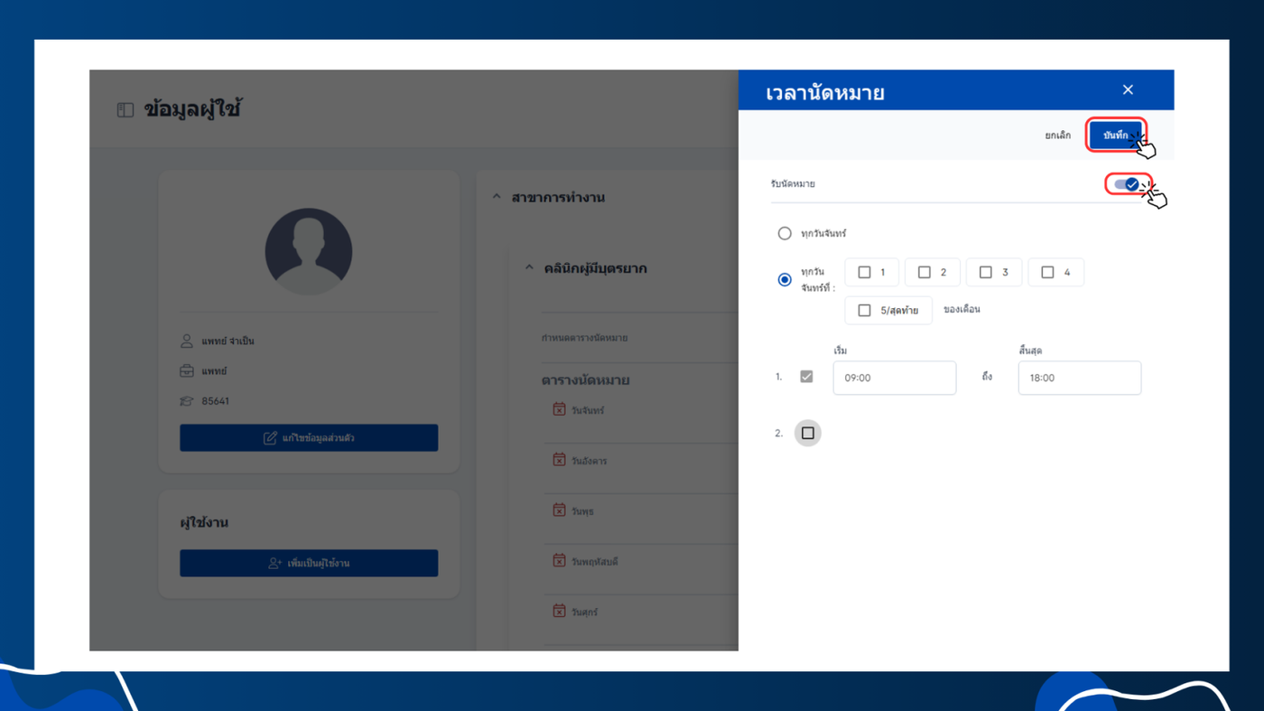Click the ของเดือน label
The width and height of the screenshot is (1264, 711).
(962, 310)
